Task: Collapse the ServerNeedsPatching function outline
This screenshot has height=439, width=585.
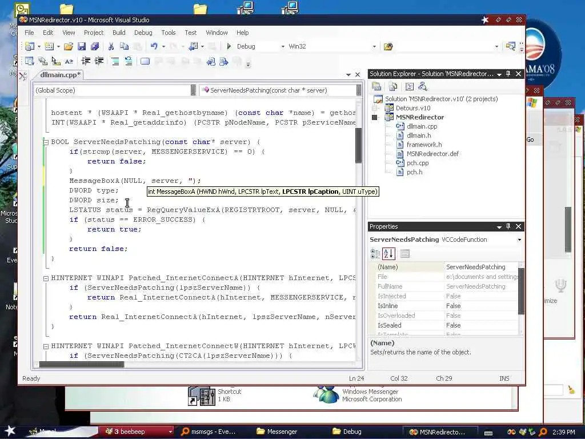Action: click(x=46, y=142)
